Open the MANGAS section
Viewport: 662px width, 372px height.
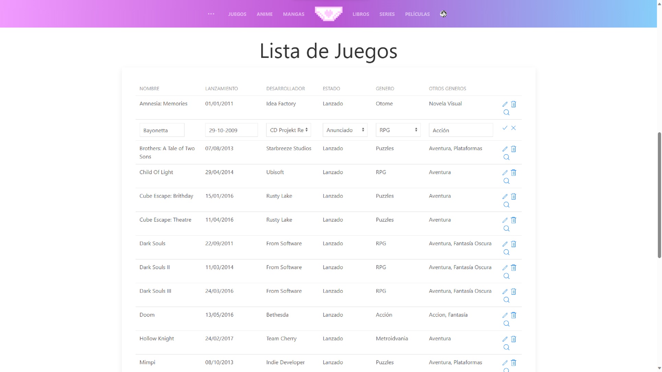click(293, 14)
